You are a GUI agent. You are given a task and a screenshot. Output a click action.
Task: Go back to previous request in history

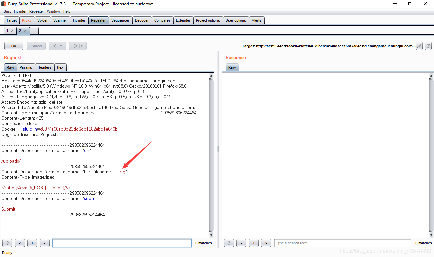pos(55,46)
